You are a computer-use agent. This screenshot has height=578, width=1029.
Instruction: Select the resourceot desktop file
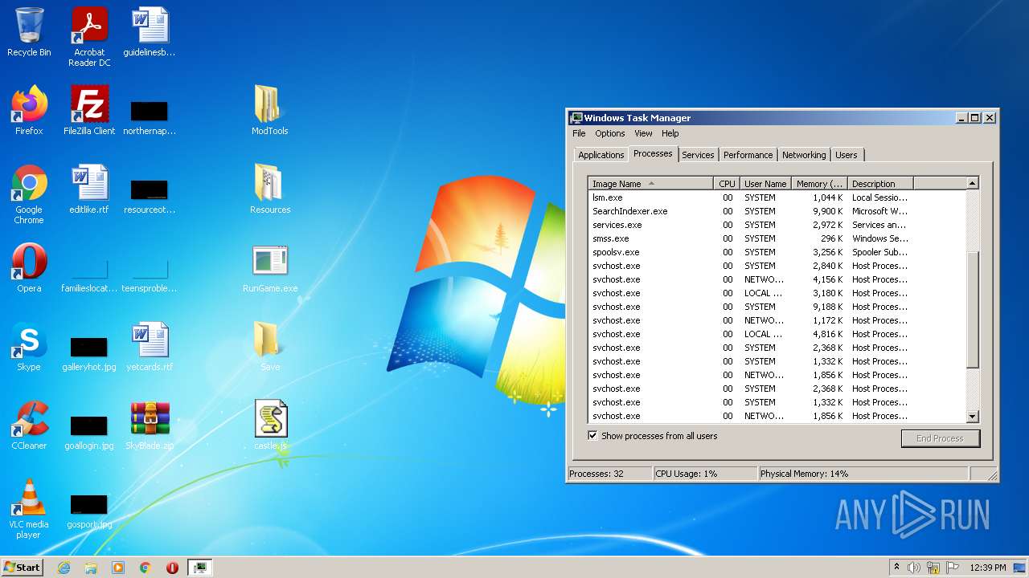click(150, 196)
